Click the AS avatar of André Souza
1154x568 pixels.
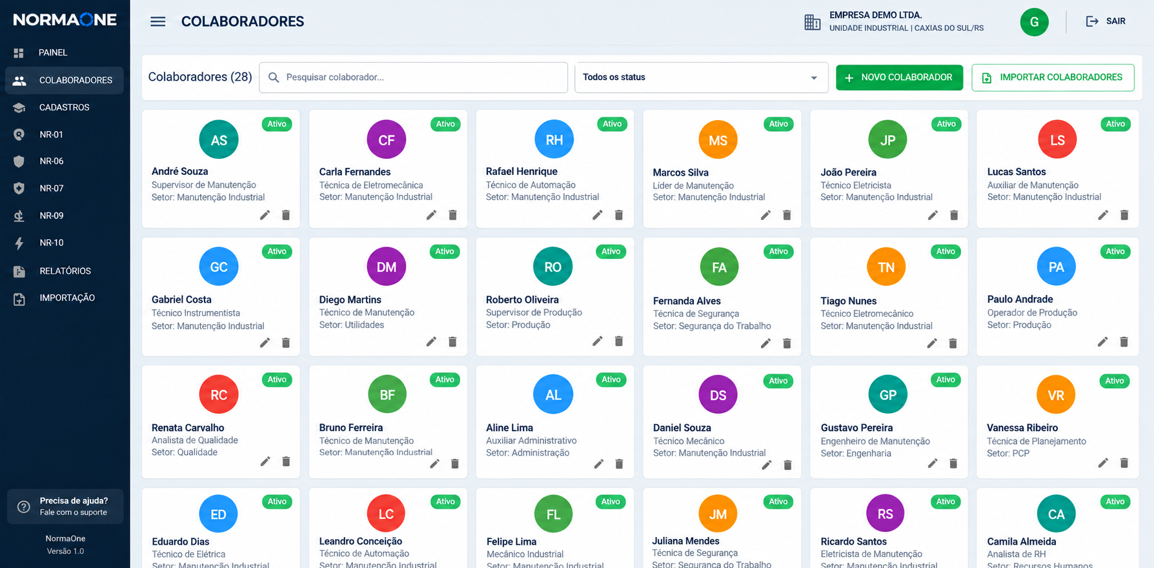point(219,139)
